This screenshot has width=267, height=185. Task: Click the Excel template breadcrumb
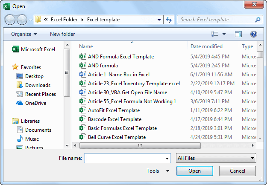coord(103,20)
